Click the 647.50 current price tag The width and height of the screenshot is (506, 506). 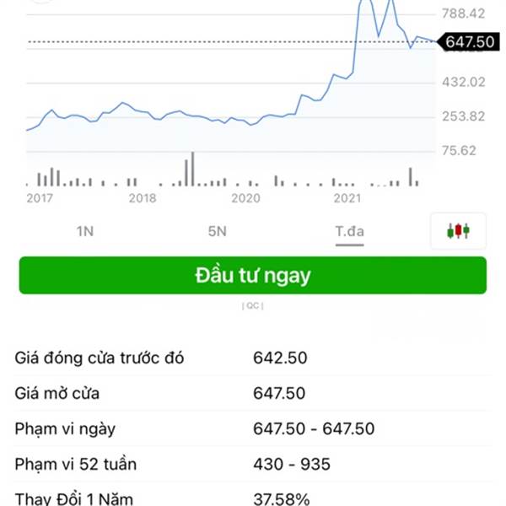pos(469,42)
